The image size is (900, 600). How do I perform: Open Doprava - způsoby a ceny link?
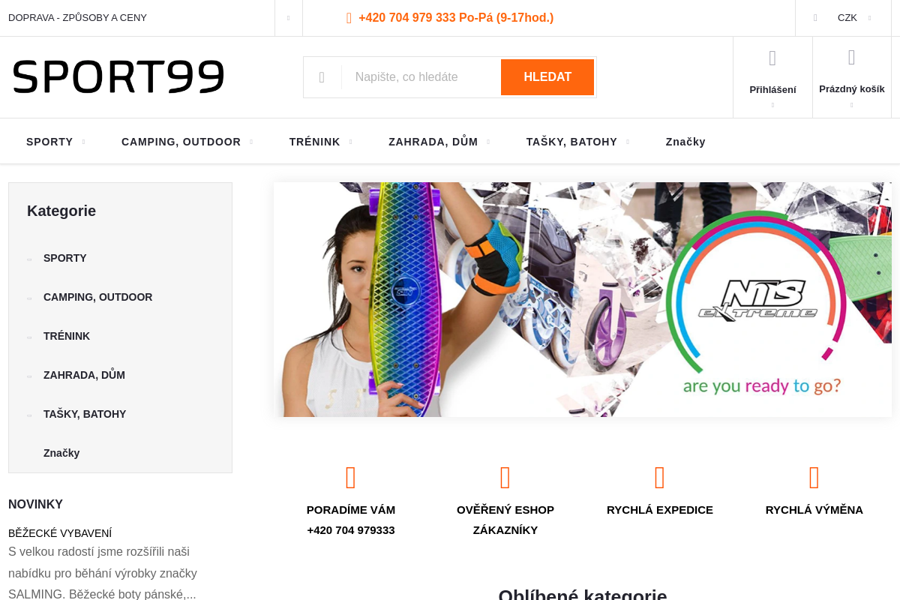(78, 18)
